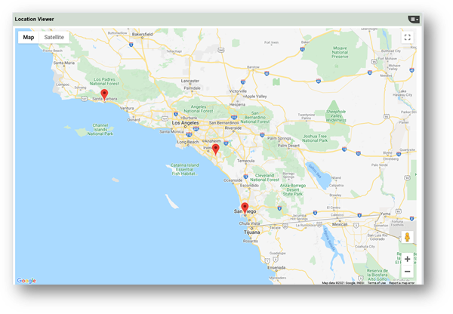Click the Yuma city label

[x=385, y=214]
